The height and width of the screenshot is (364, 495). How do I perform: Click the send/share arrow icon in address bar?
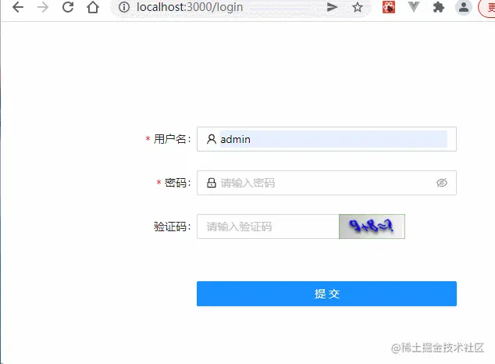point(332,7)
